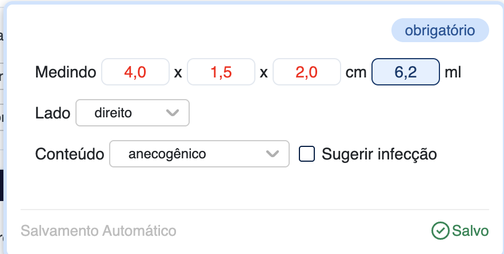Toggle the Sugerir infecção checkbox

click(x=307, y=154)
